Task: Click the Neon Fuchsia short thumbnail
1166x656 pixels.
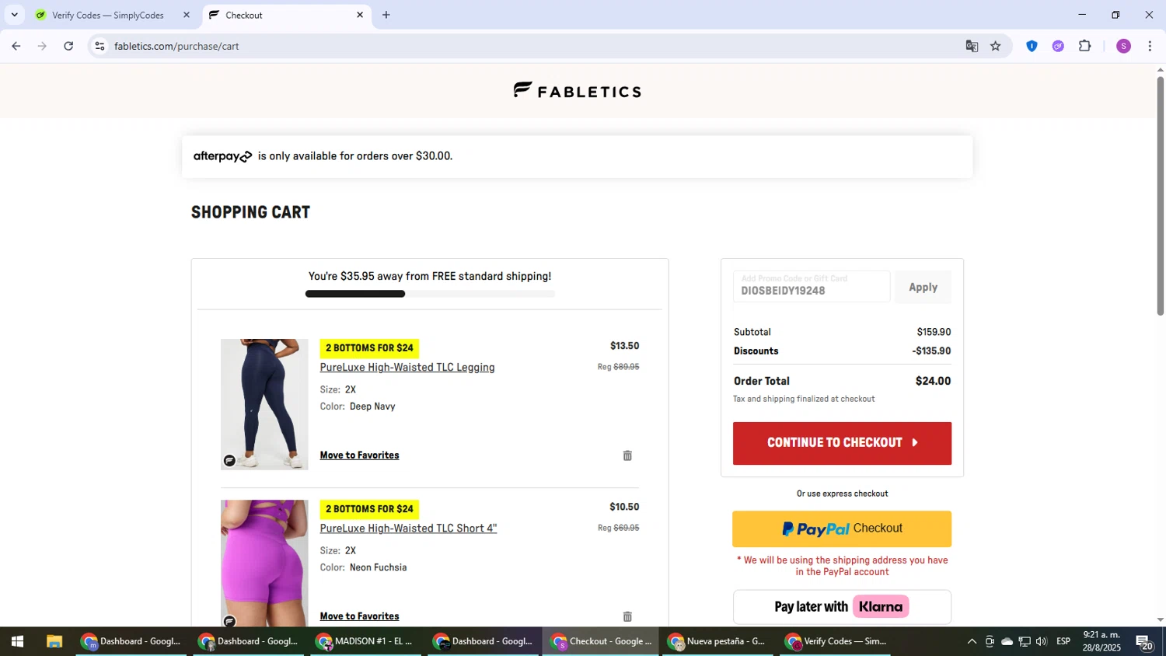Action: 264,564
